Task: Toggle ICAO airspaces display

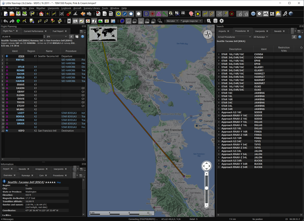Action: click(x=128, y=21)
